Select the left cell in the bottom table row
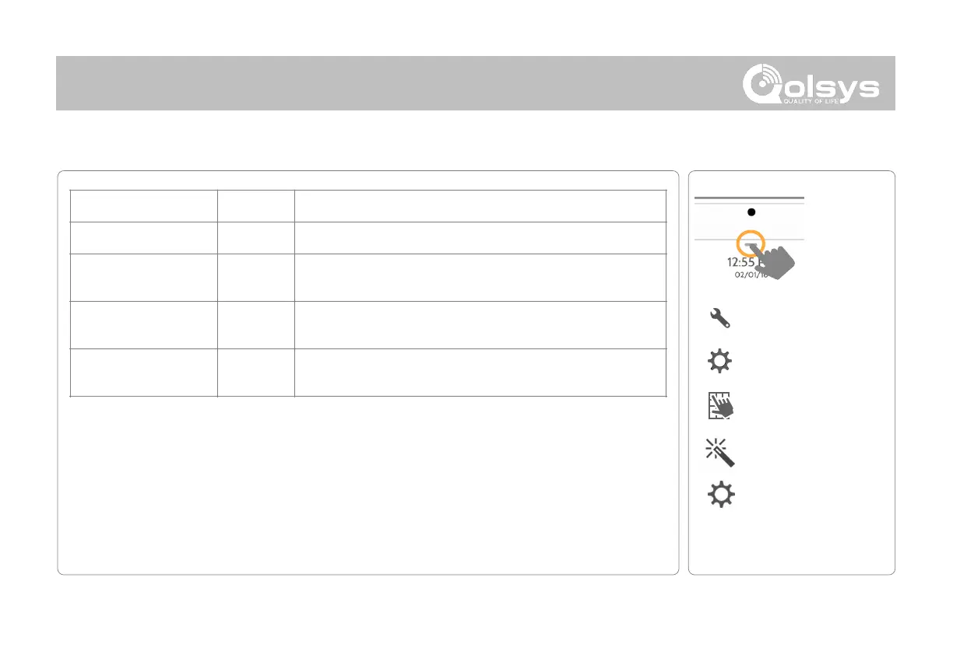The width and height of the screenshot is (953, 672). (143, 373)
